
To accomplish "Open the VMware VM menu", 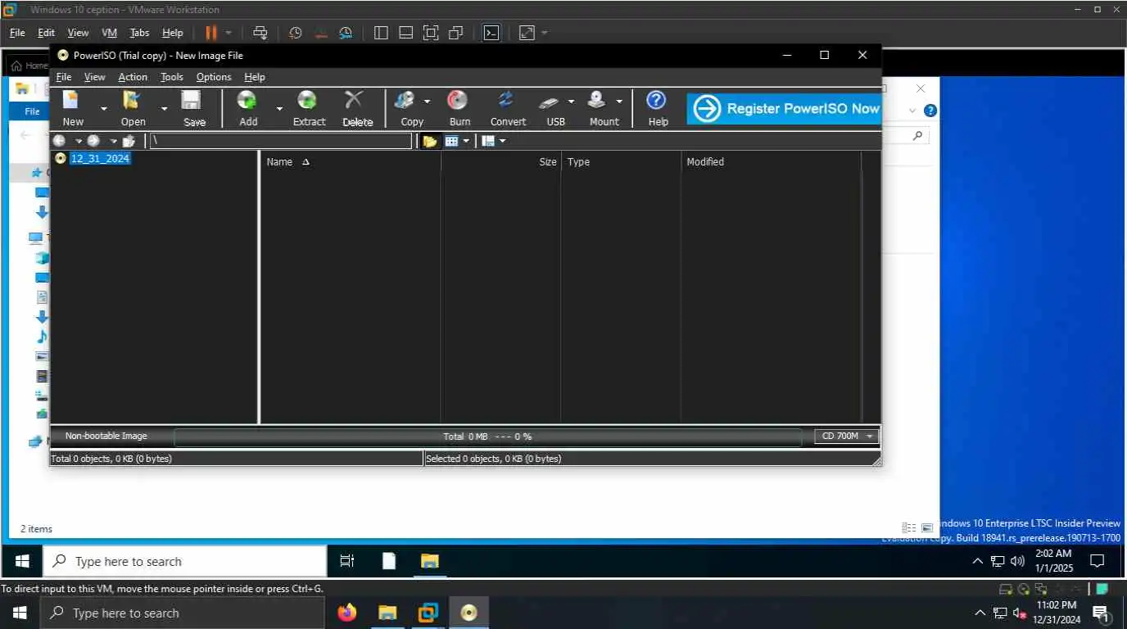I will [x=110, y=33].
